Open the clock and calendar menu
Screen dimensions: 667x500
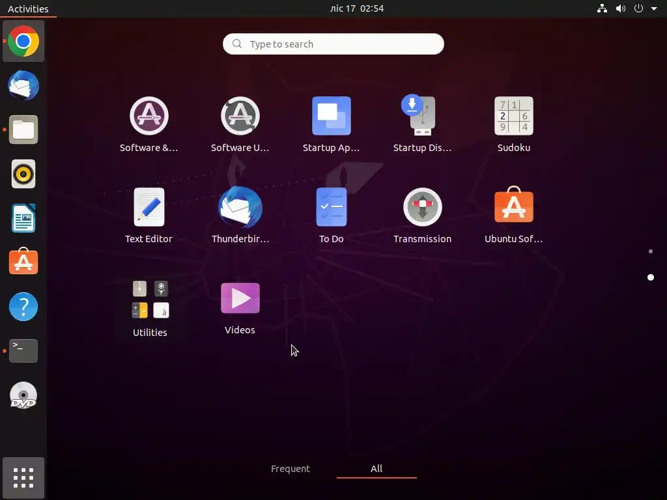(x=357, y=8)
